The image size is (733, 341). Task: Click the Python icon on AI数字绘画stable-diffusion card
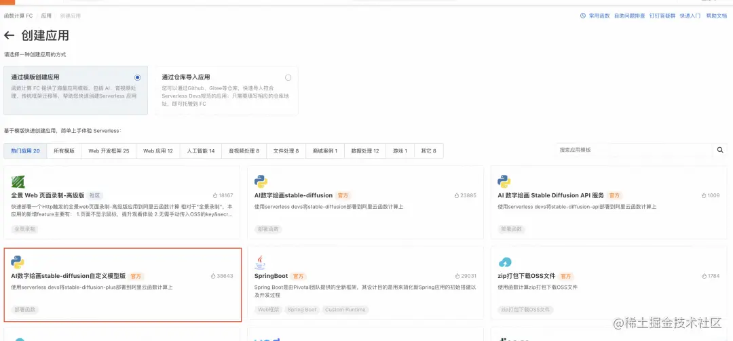[261, 182]
